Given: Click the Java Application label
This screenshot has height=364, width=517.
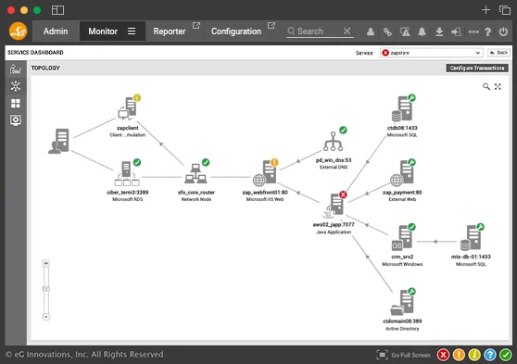Looking at the screenshot, I should (334, 232).
